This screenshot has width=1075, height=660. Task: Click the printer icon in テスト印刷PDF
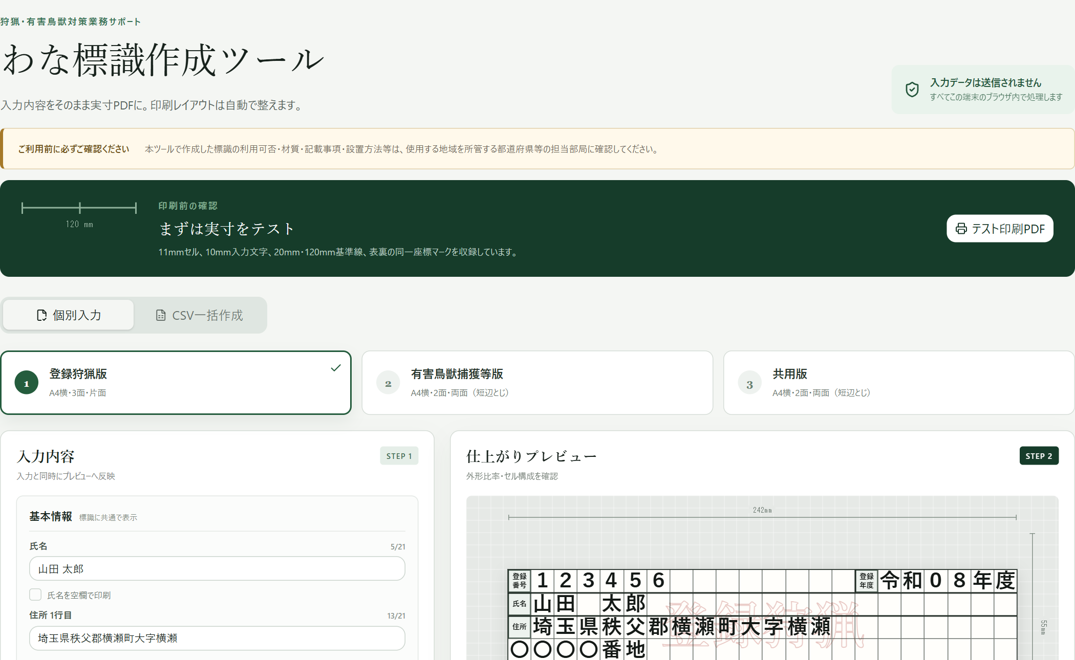[x=961, y=229]
